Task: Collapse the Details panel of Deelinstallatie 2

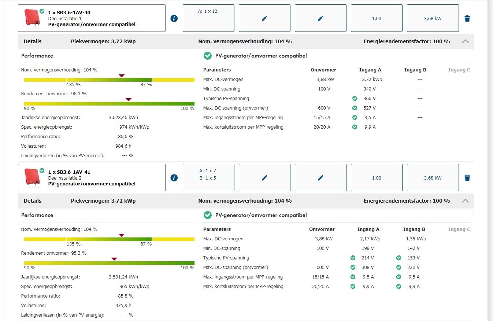Action: coord(465,201)
